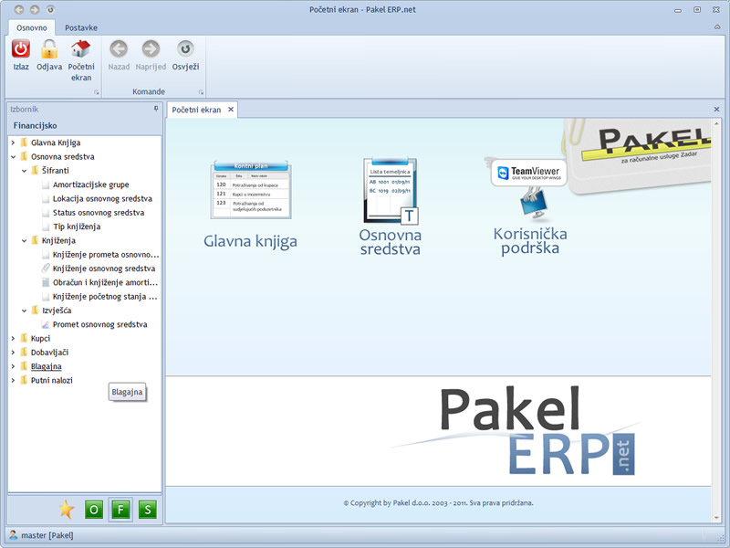Collapse the Izvješća tree node
Screen dimensions: 730x548
(25, 311)
